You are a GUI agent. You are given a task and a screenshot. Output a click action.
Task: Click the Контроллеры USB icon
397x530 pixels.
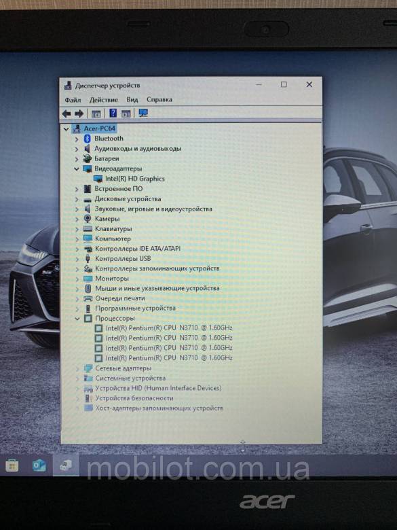click(x=88, y=259)
